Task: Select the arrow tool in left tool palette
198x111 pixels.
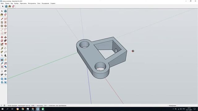Action: (2, 11)
